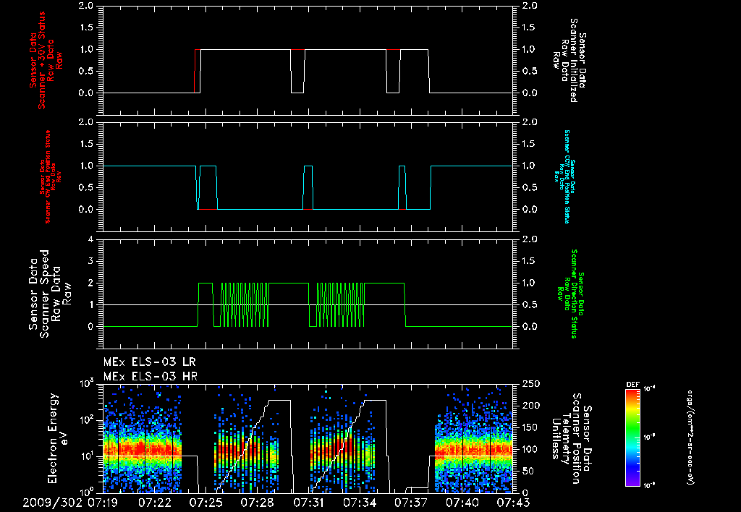Screen dimensions: 741x512
Task: Click the 200 scanner position tick label
Action: coord(530,406)
